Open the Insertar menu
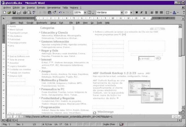The width and height of the screenshot is (186, 127). tap(31, 8)
